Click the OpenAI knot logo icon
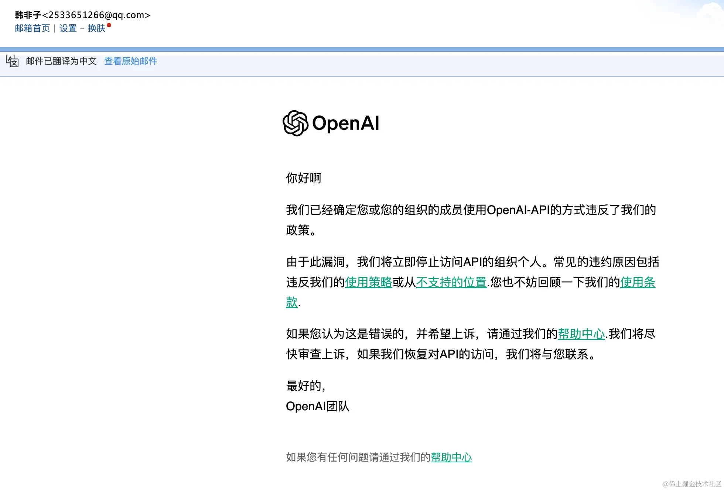This screenshot has height=490, width=724. tap(295, 123)
